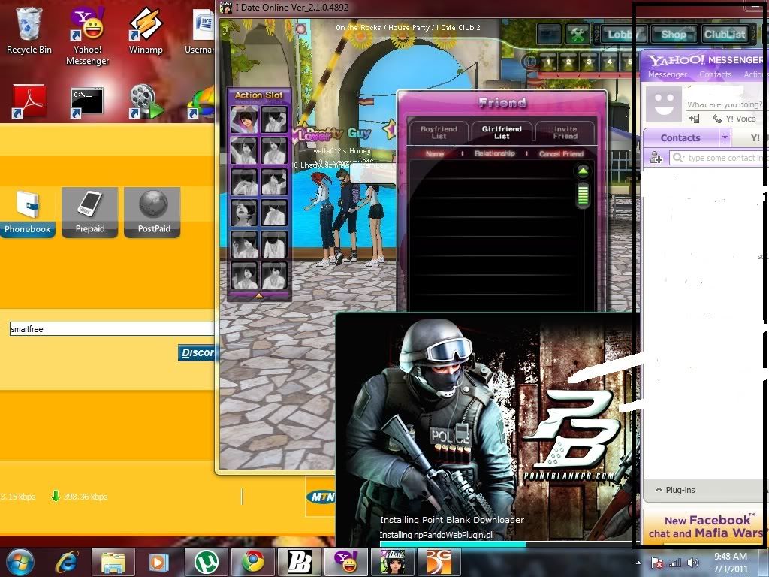Click the Phonebook icon

pos(28,212)
